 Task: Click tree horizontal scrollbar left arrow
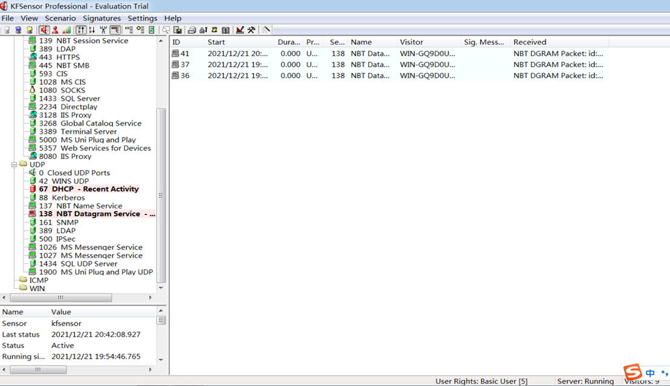pos(4,298)
